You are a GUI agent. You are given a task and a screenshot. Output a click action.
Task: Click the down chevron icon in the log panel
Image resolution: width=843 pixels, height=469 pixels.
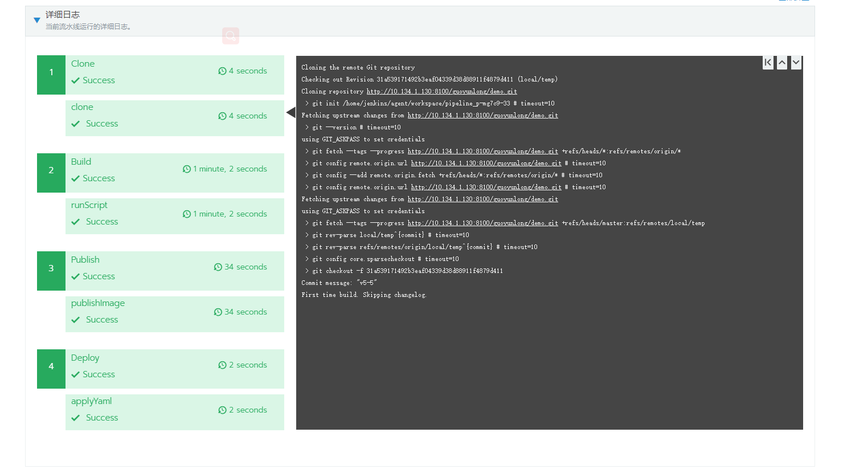click(796, 63)
